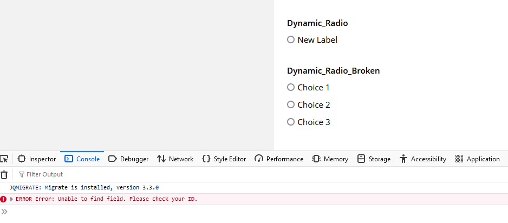Clear console output with trash icon
The height and width of the screenshot is (223, 508).
click(4, 174)
